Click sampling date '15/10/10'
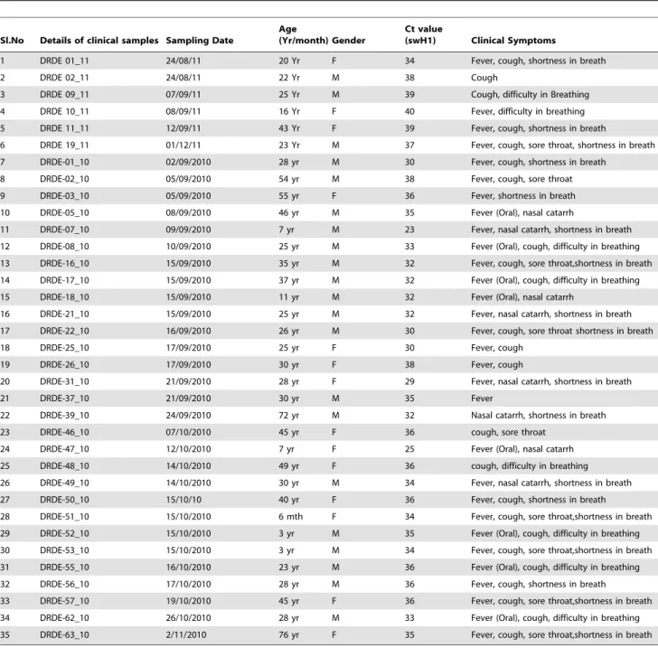Image resolution: width=658 pixels, height=648 pixels. point(183,500)
